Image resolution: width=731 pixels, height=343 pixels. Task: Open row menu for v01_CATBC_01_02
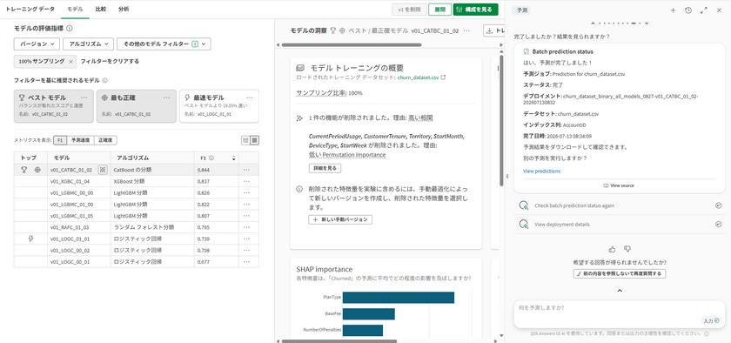246,170
